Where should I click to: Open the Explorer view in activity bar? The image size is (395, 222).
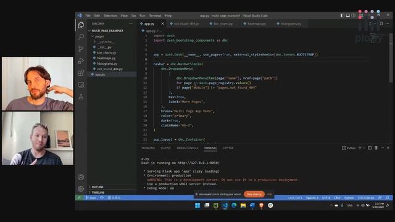[x=81, y=25]
